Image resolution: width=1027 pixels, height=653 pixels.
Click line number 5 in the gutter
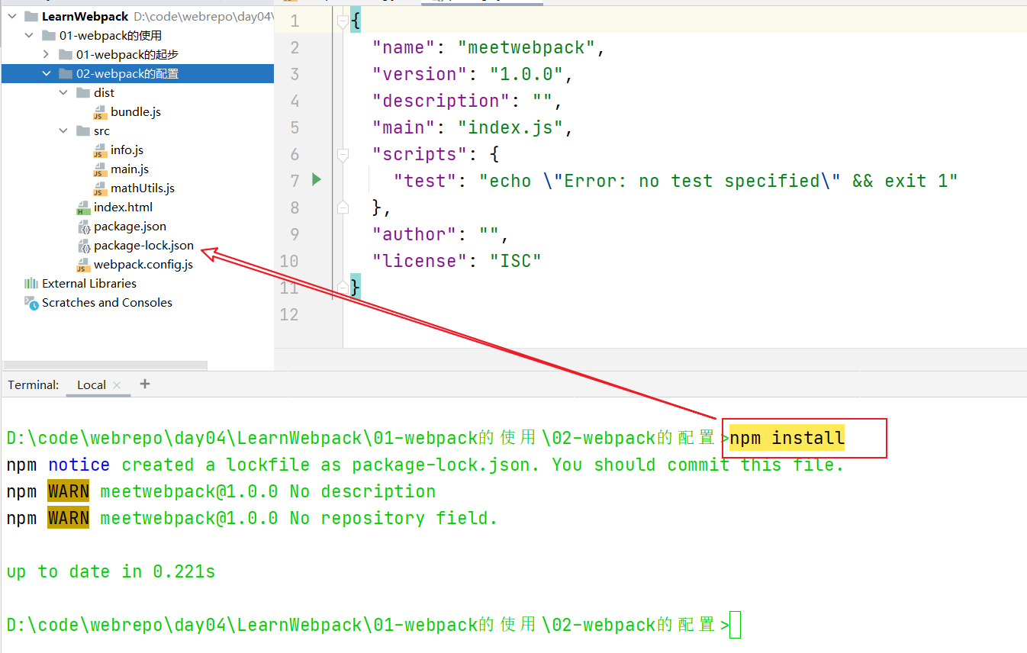coord(295,127)
